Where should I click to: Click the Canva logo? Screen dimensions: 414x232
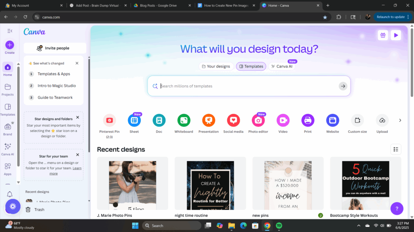tap(34, 32)
